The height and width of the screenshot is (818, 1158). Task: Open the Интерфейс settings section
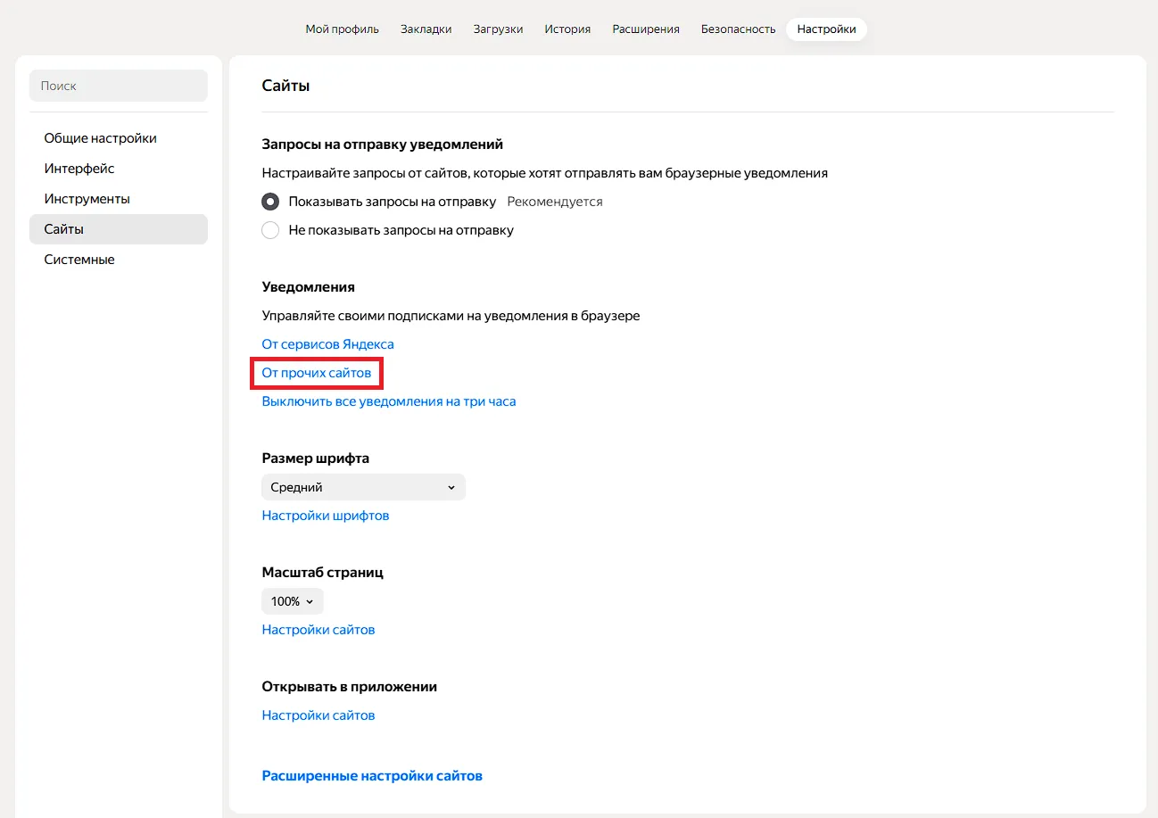(x=79, y=169)
